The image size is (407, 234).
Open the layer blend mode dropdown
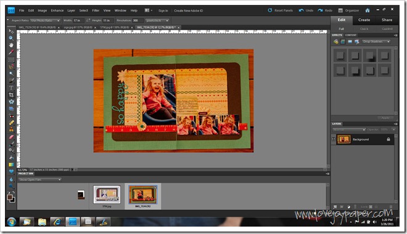[349, 129]
